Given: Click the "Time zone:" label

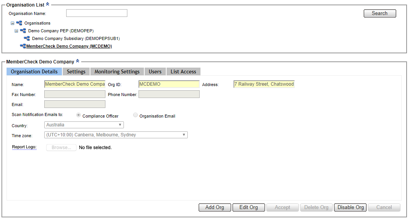Looking at the screenshot, I should (22, 136).
